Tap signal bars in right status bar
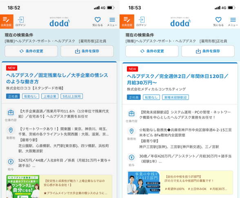The image size is (240, 198). tap(218, 8)
